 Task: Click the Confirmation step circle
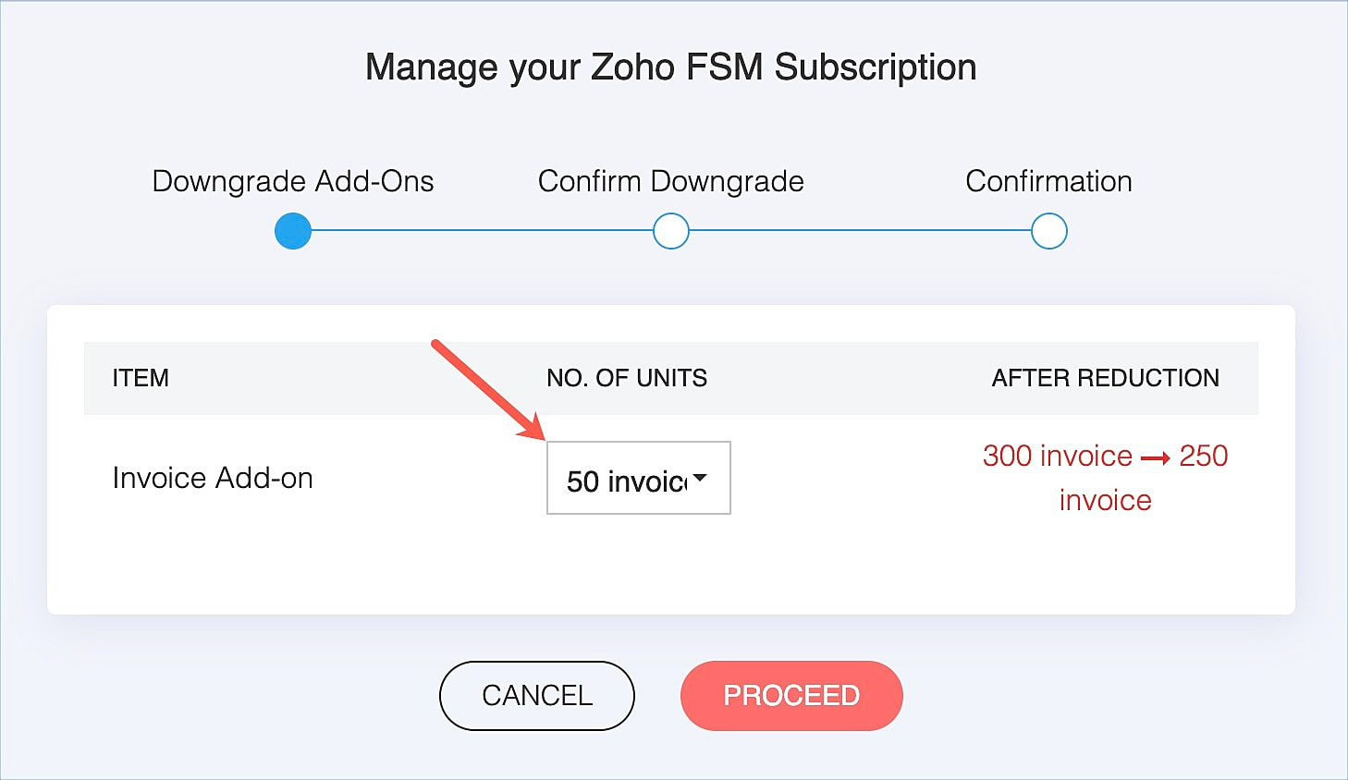coord(1049,231)
